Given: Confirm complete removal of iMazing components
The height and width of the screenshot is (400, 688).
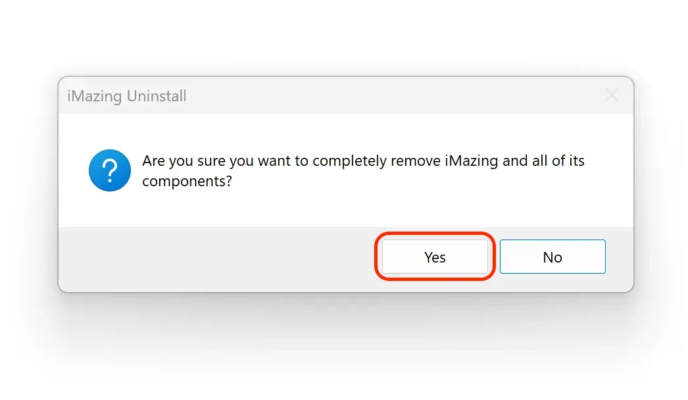Looking at the screenshot, I should (x=434, y=257).
